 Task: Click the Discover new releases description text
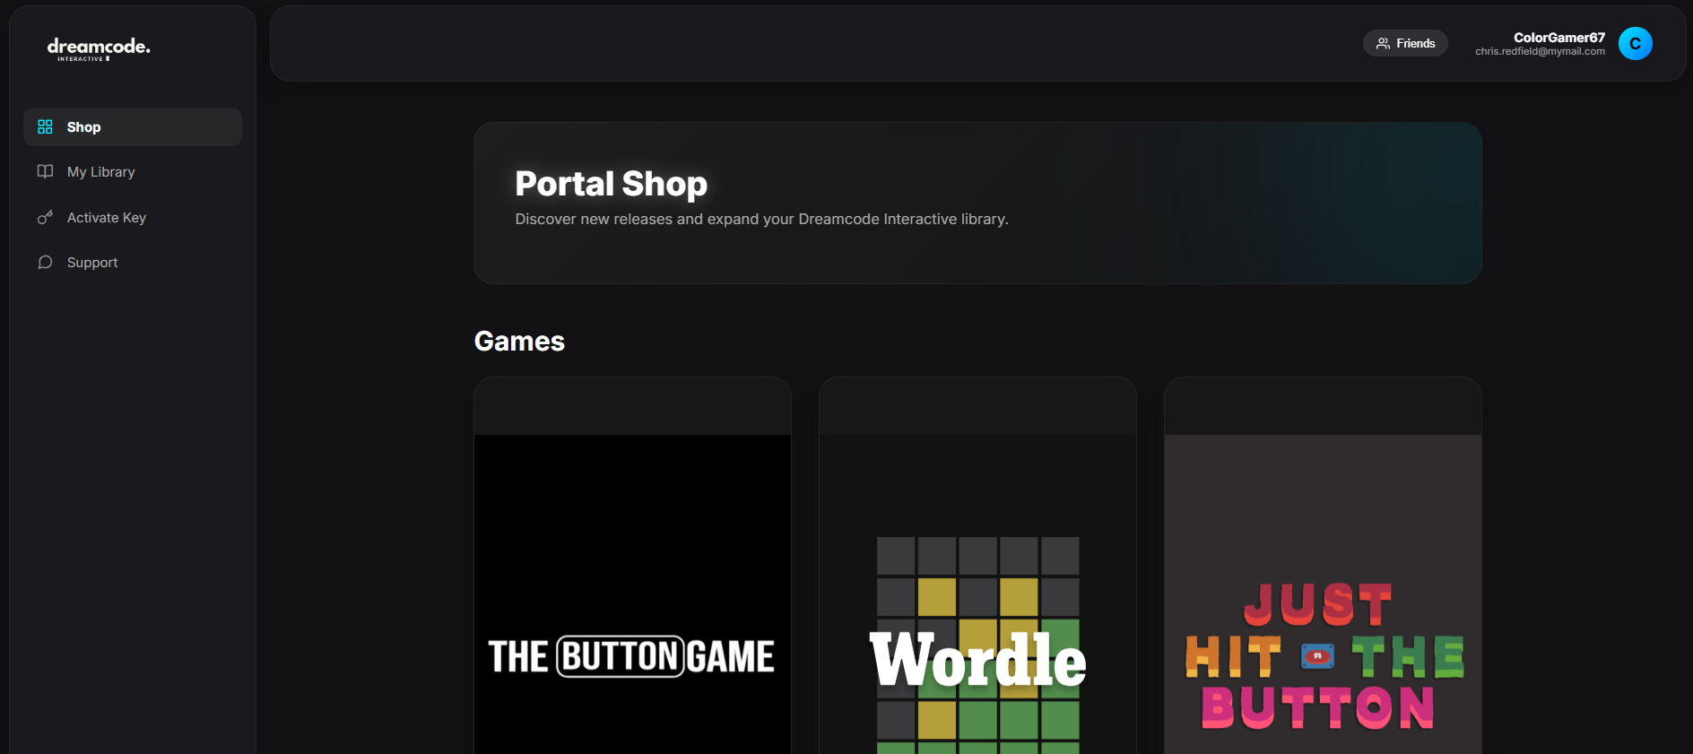click(x=761, y=220)
